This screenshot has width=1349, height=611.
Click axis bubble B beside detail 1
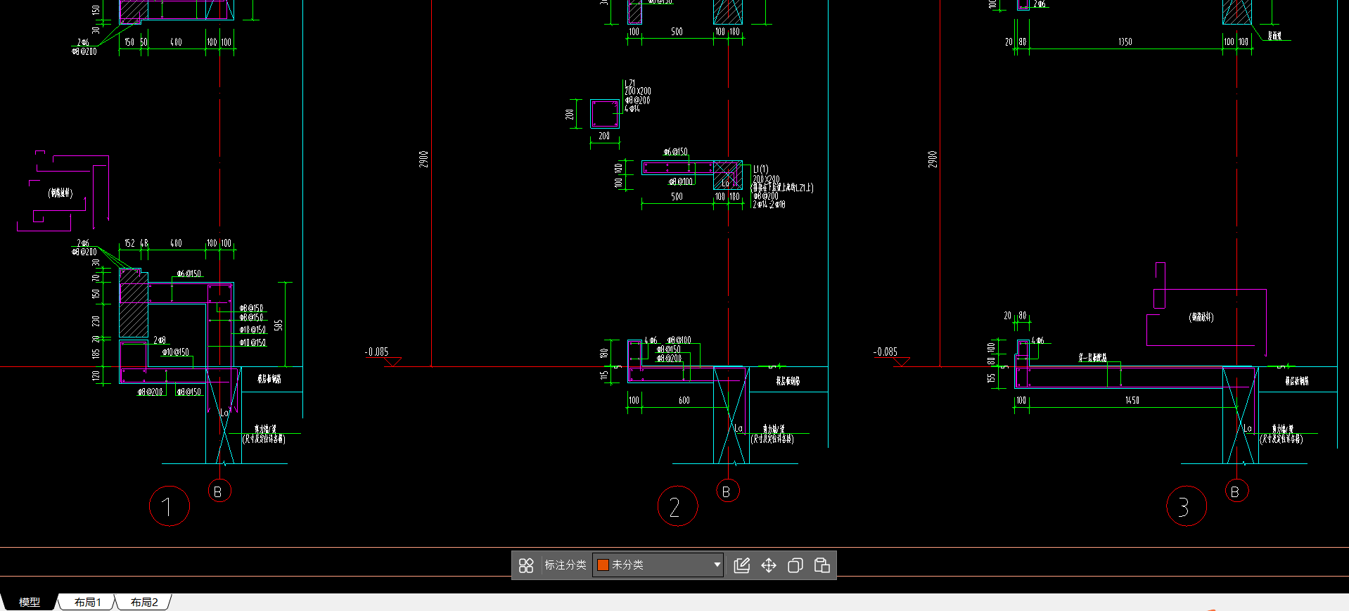pos(219,491)
